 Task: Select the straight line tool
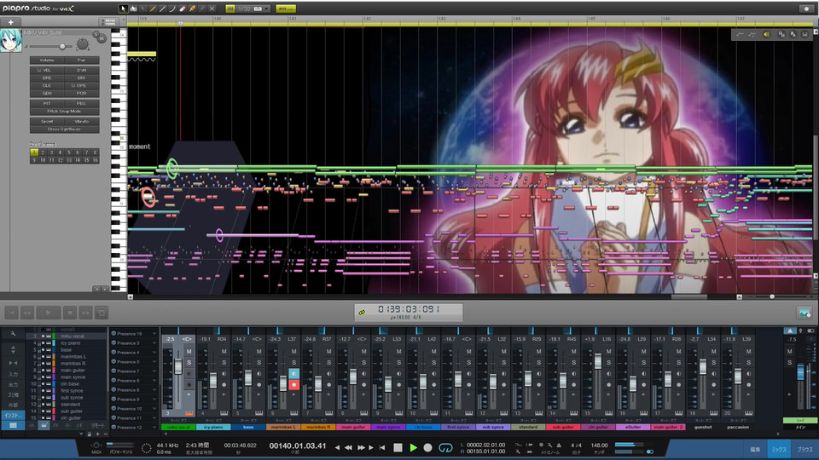coord(163,9)
